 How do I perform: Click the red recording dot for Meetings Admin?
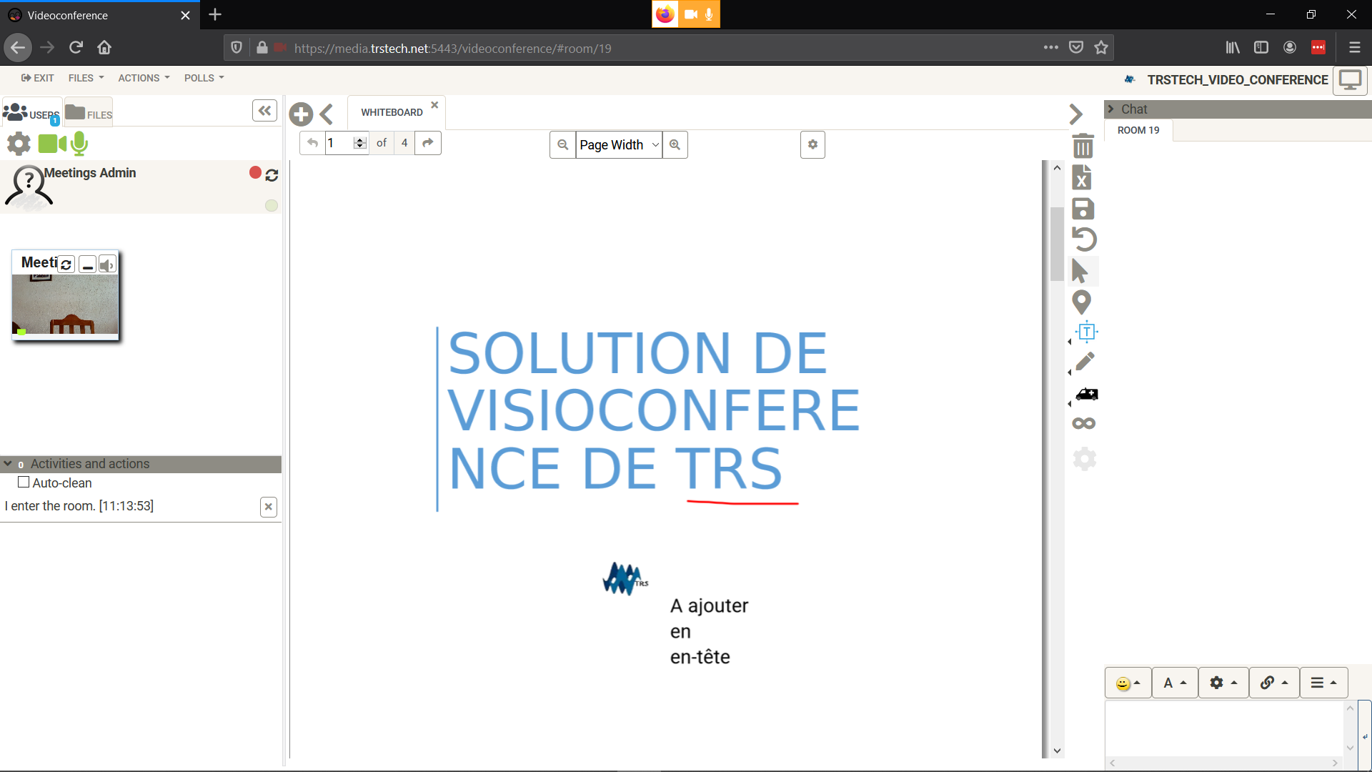[x=255, y=172]
